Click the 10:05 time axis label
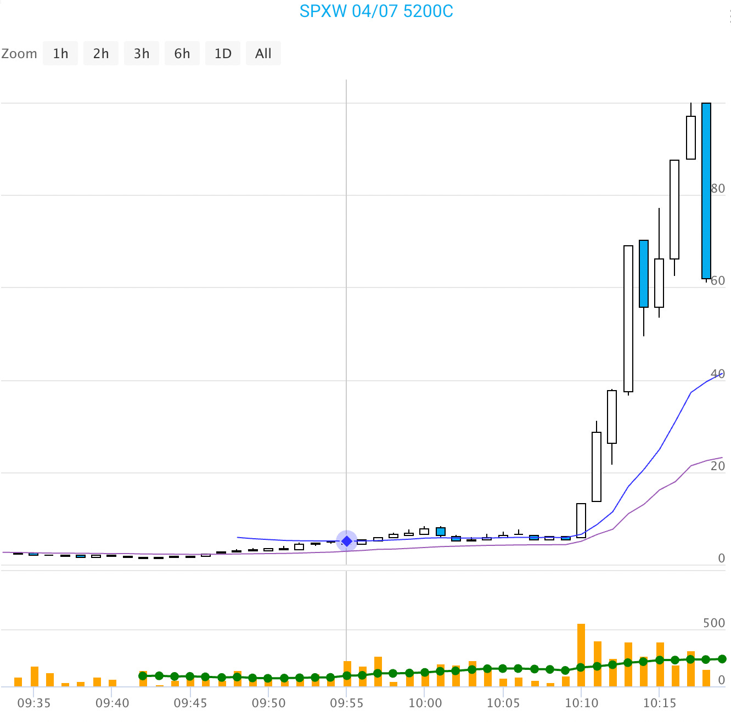Viewport: 731px width, 722px height. tap(503, 703)
